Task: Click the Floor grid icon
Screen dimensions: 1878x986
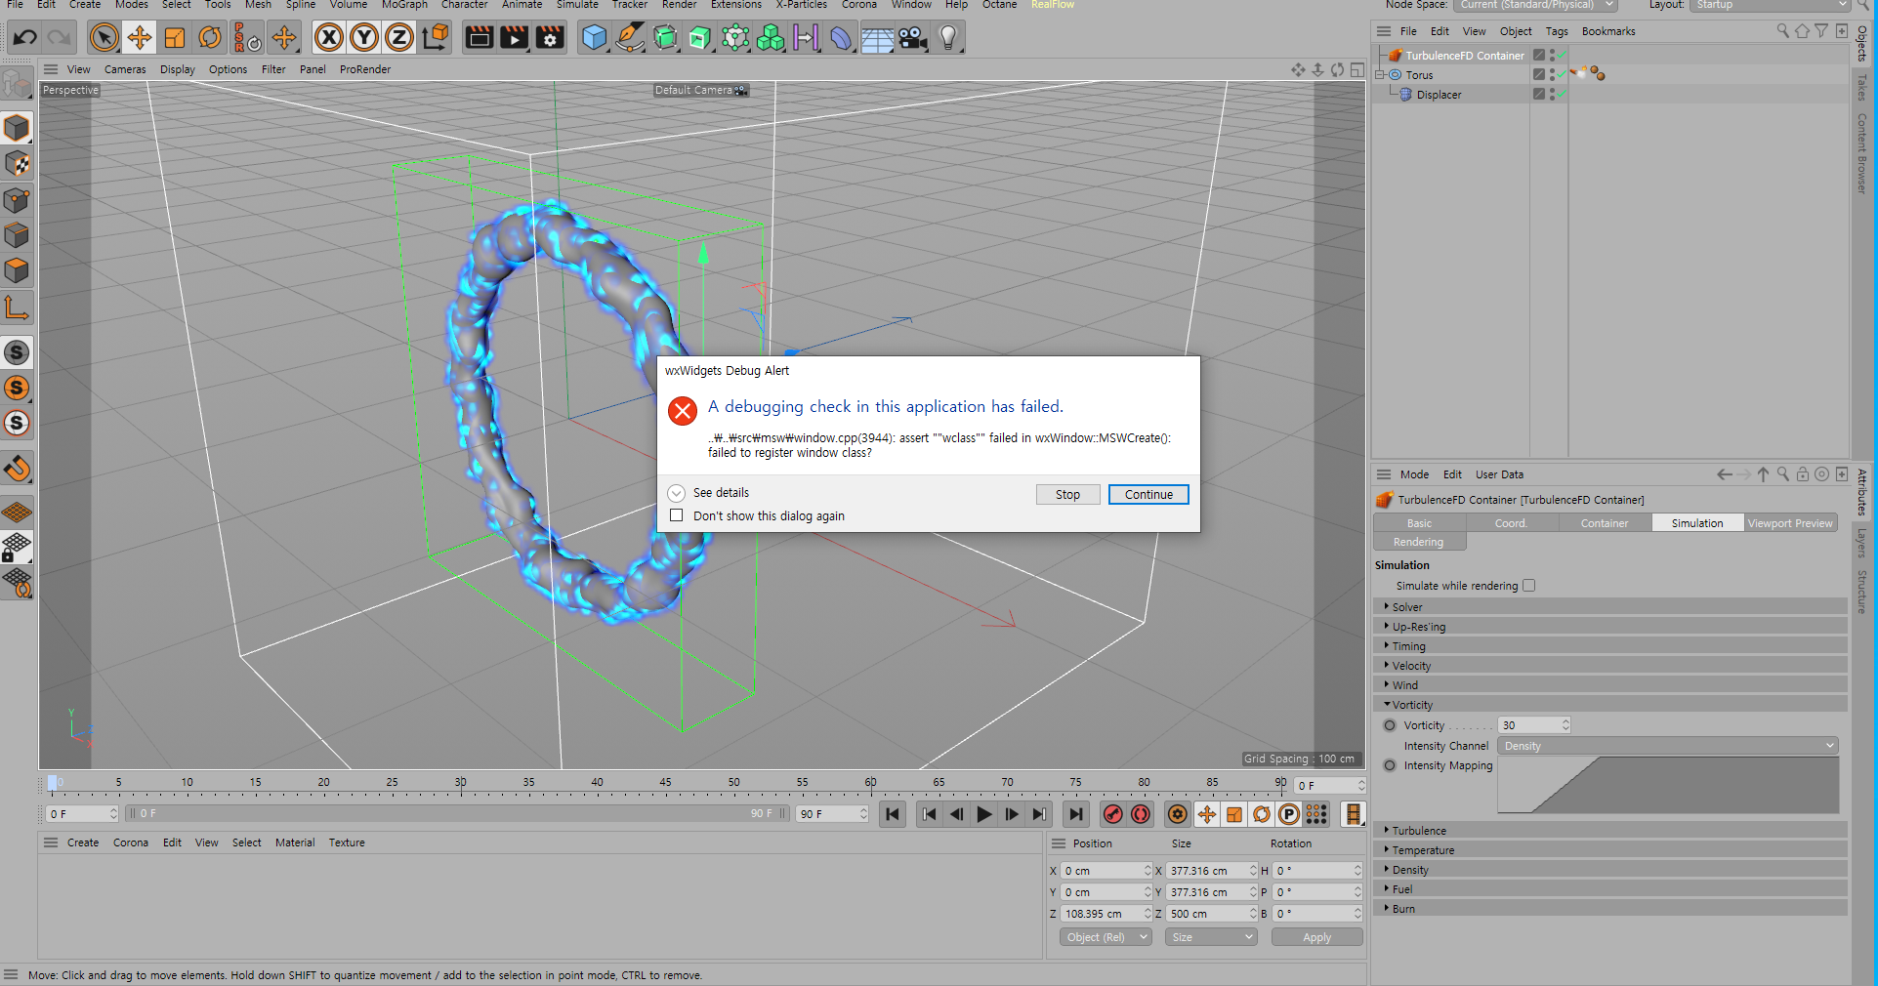Action: (x=877, y=38)
